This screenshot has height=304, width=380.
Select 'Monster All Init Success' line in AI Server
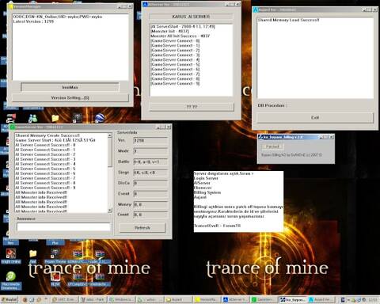(180, 36)
